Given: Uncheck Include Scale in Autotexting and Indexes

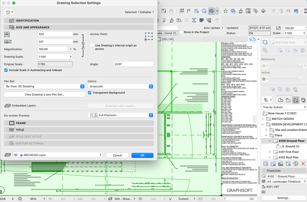Looking at the screenshot, I should [x=6, y=70].
